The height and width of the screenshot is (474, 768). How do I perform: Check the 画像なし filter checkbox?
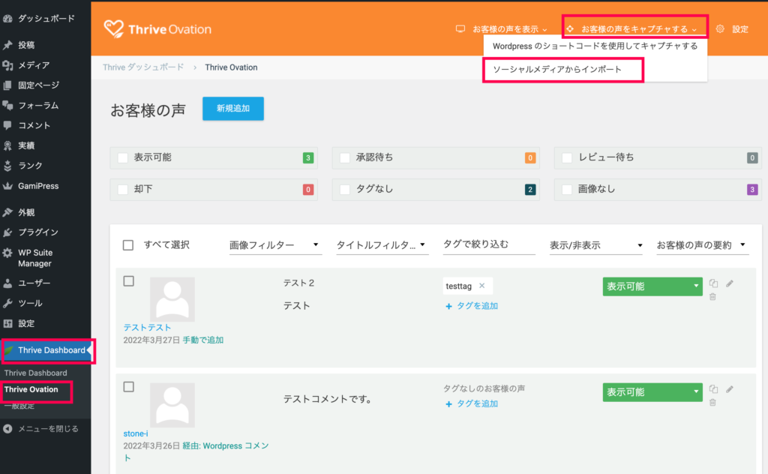coord(567,190)
